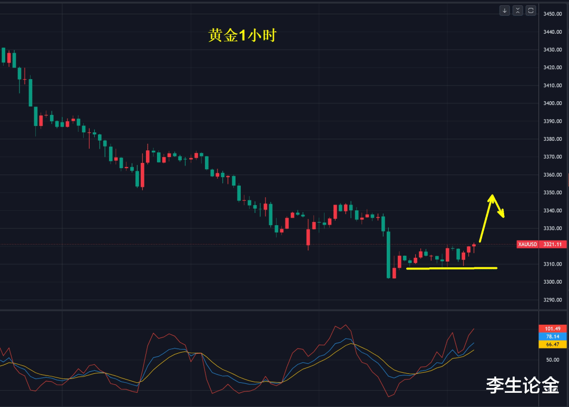Click the 3300.00 price axis label
Viewport: 569px width, 407px height.
pyautogui.click(x=553, y=282)
